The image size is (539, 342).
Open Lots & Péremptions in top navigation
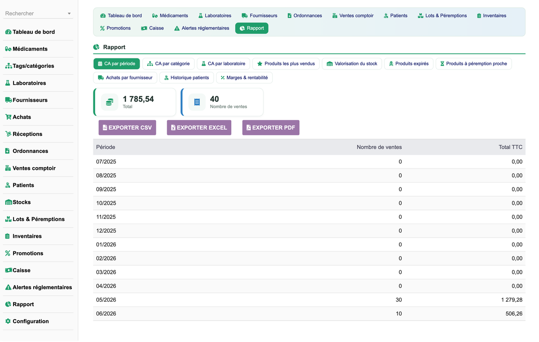point(442,16)
